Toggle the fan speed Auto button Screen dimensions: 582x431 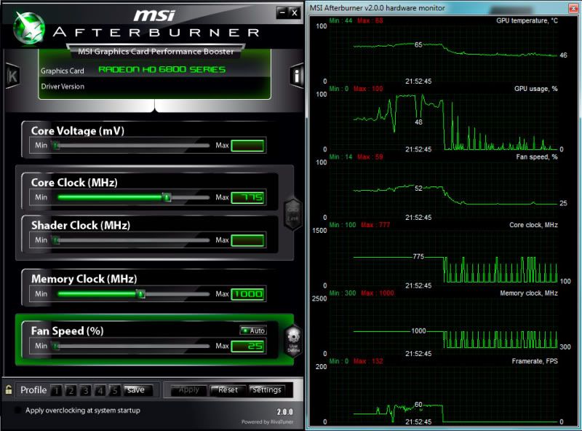[254, 331]
